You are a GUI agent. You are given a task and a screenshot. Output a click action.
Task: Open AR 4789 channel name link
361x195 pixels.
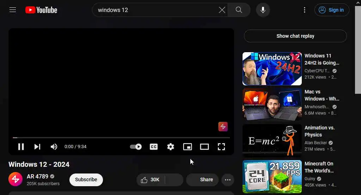(x=37, y=176)
